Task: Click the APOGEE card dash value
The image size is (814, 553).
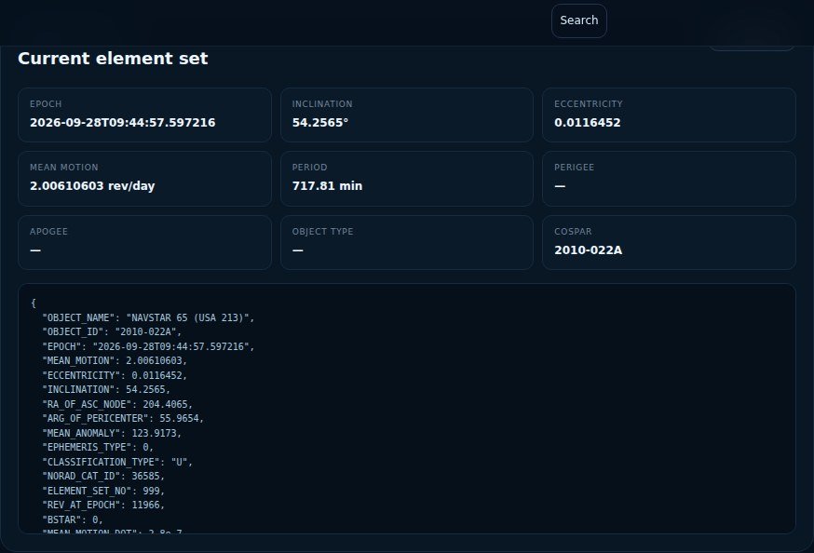Action: coord(35,250)
